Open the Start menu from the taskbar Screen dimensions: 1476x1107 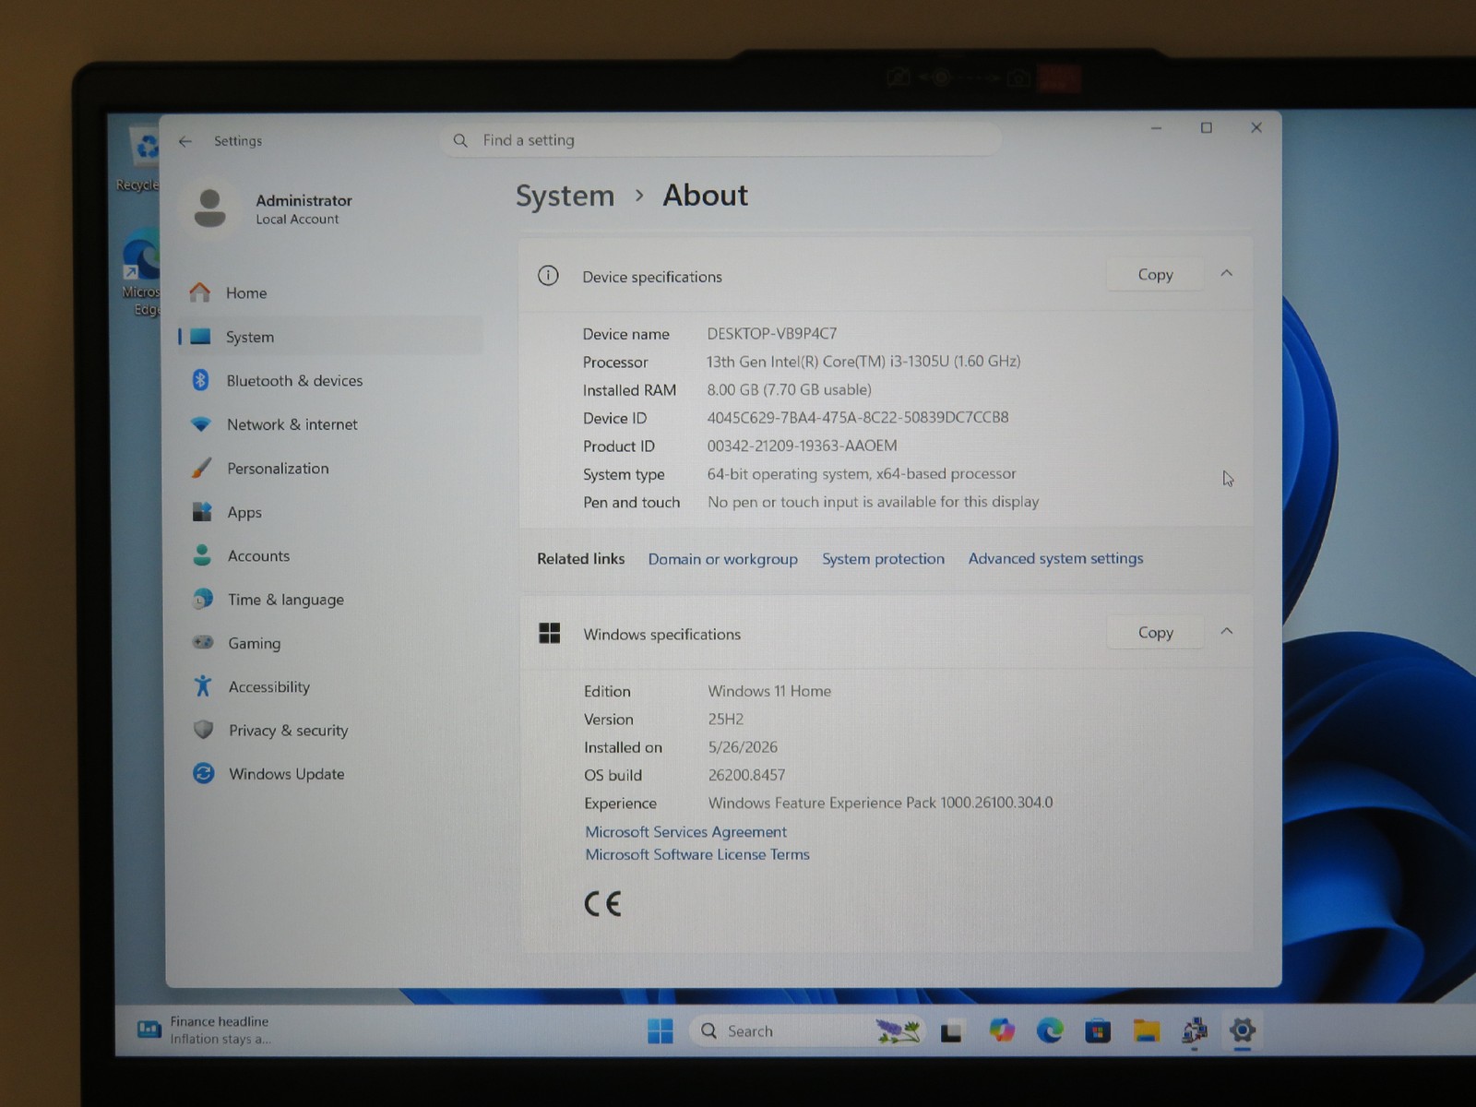pyautogui.click(x=661, y=1030)
